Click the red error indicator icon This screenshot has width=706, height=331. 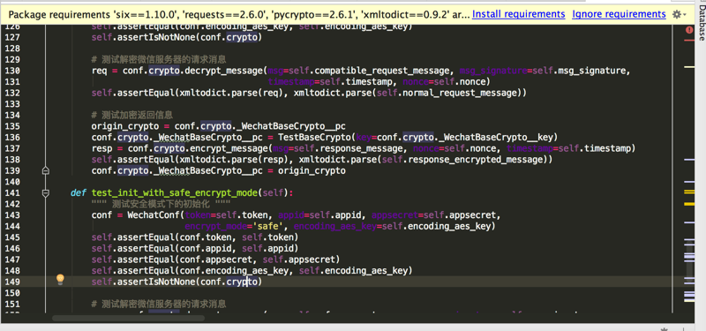[x=689, y=30]
